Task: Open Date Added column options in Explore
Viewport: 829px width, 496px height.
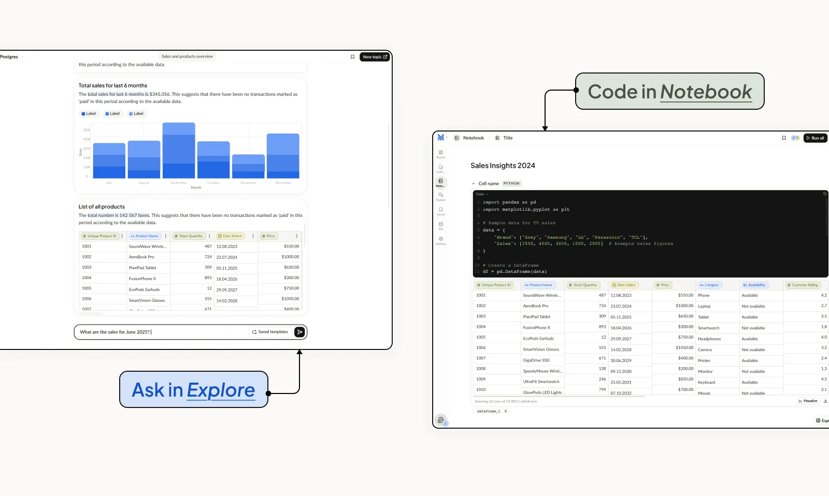Action: 253,236
